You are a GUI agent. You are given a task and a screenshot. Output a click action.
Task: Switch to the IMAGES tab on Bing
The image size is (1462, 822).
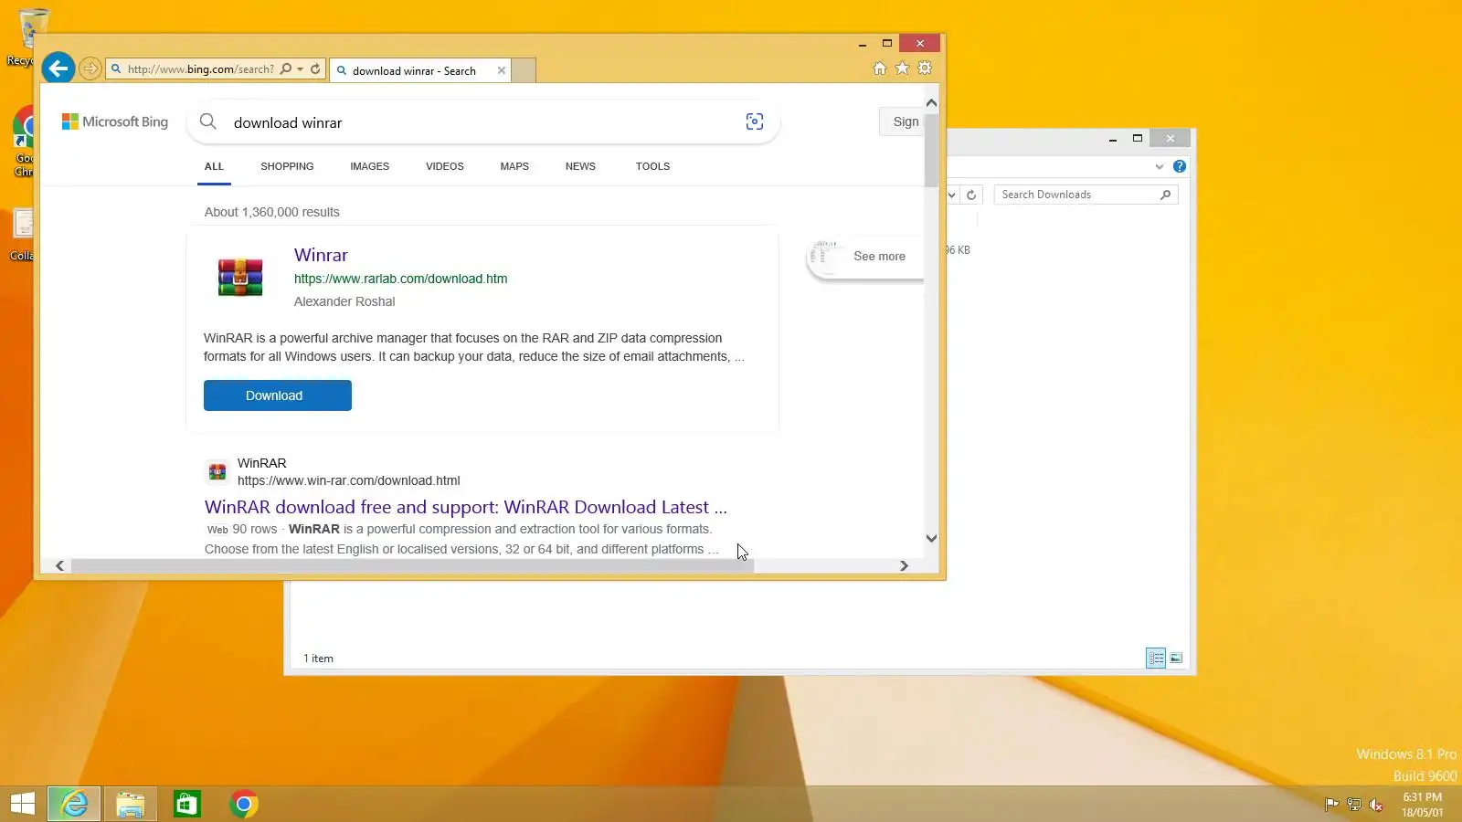[369, 166]
